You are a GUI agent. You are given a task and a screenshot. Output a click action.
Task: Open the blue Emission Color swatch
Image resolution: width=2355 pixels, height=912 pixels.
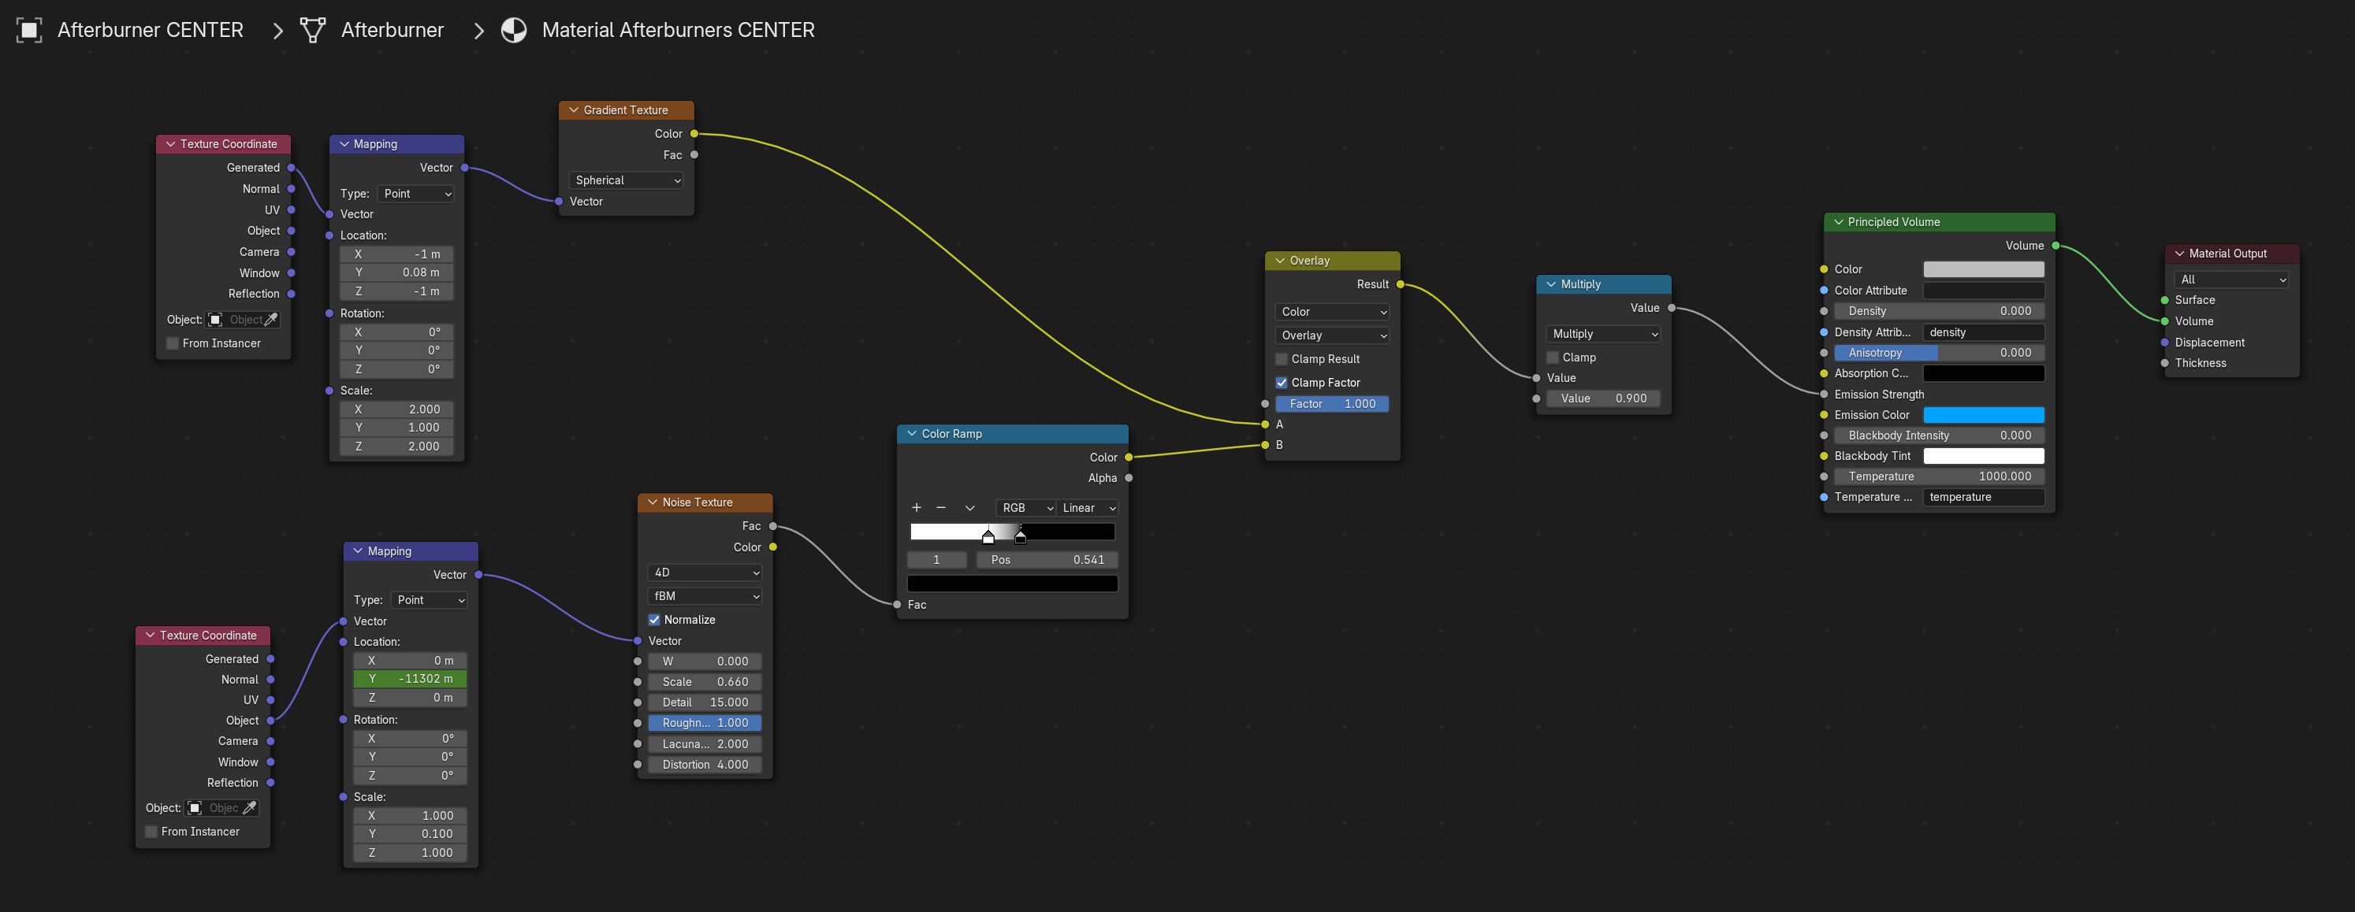pyautogui.click(x=1983, y=415)
